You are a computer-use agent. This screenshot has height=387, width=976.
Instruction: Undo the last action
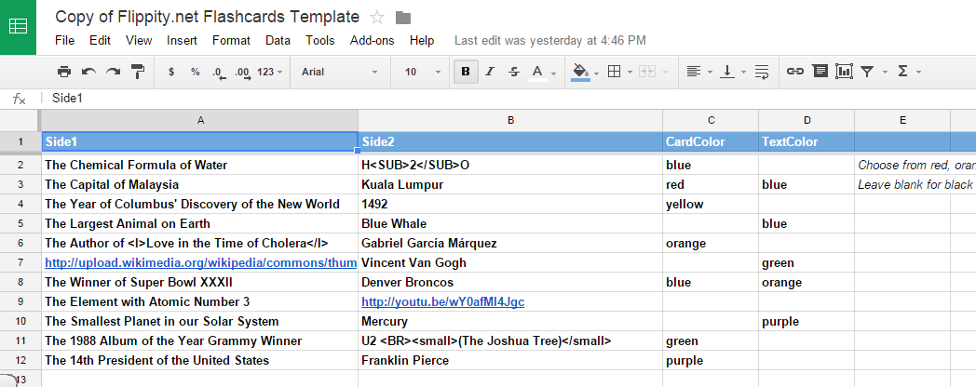click(88, 72)
